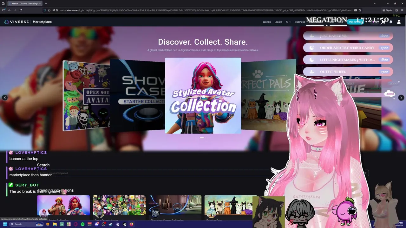Click the Play for Free button
The height and width of the screenshot is (228, 406).
point(355,22)
